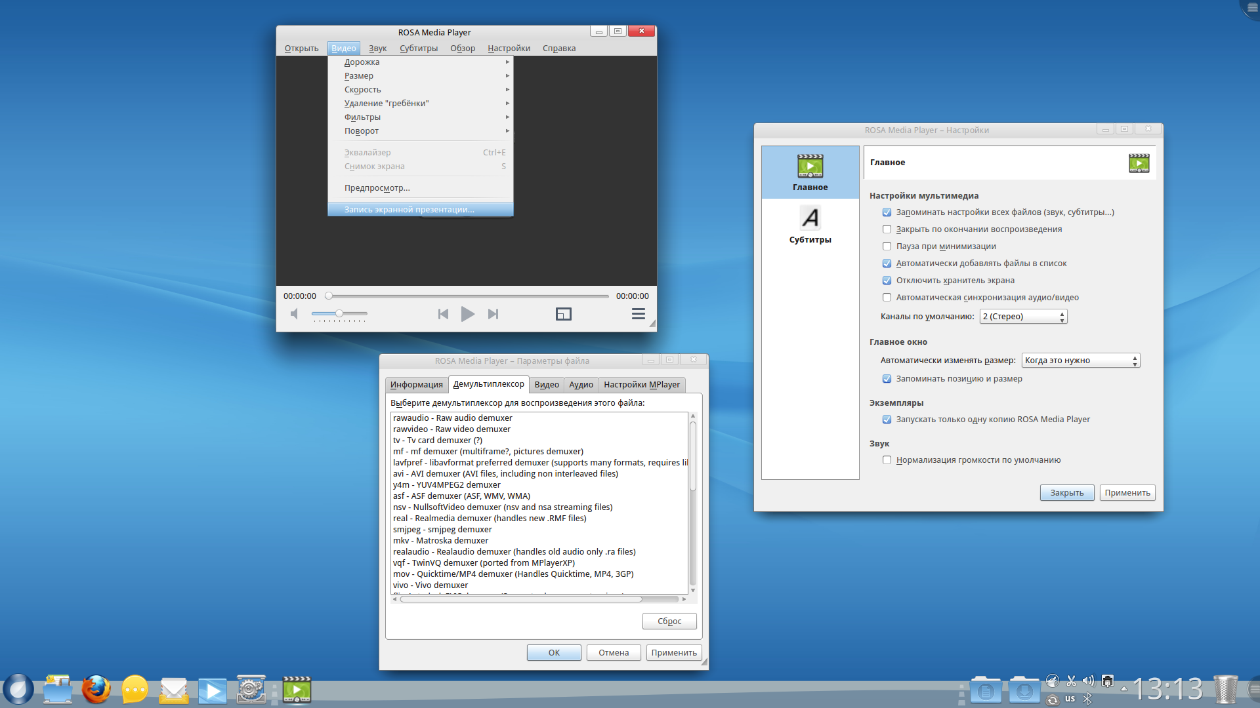Open the Звук menu

[x=377, y=49]
